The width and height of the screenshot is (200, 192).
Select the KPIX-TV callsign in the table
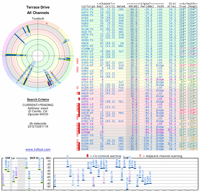click(x=87, y=9)
